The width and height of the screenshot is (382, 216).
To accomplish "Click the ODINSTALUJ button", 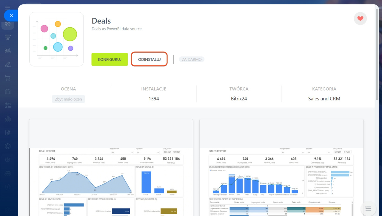I will click(149, 60).
